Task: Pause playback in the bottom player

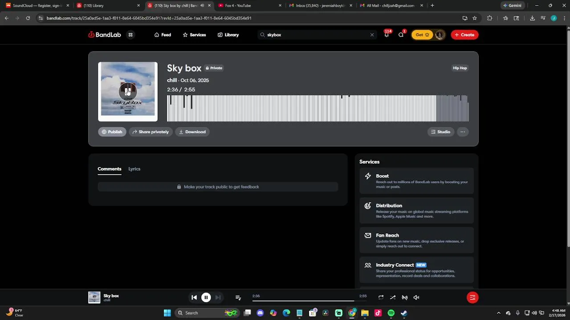Action: [x=206, y=297]
